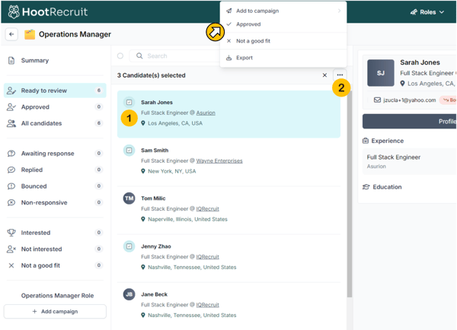The width and height of the screenshot is (457, 330).
Task: Open the Asurion company link
Action: tap(206, 113)
